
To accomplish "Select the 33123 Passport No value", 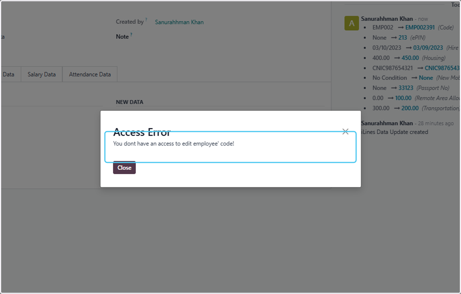I will click(x=406, y=88).
